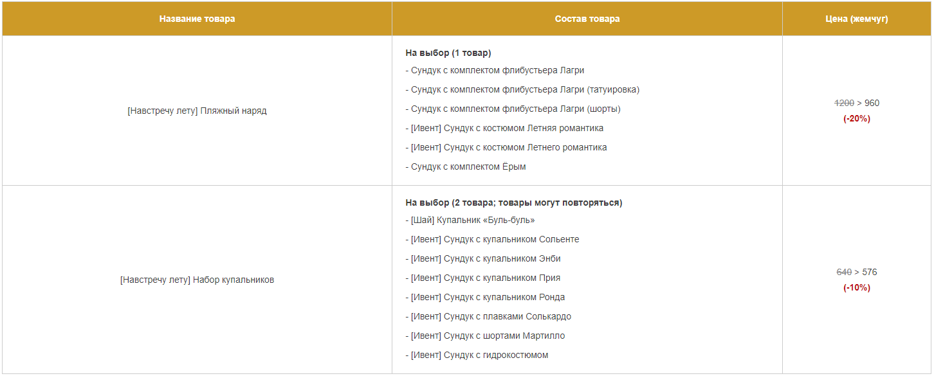Click the discounted price '640 > 576'
Screen dimensions: 934x376
coord(856,272)
